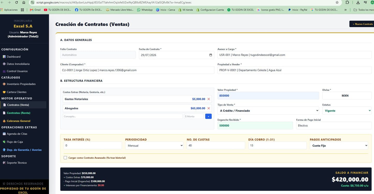This screenshot has height=194, width=374.
Task: Open Soporte Técnico link
Action: (17, 163)
